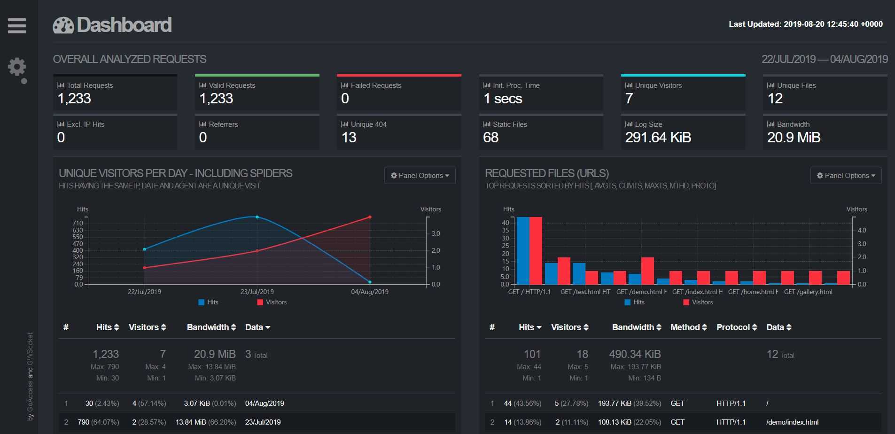Click chart icon beside Total Requests
895x434 pixels.
coord(61,85)
